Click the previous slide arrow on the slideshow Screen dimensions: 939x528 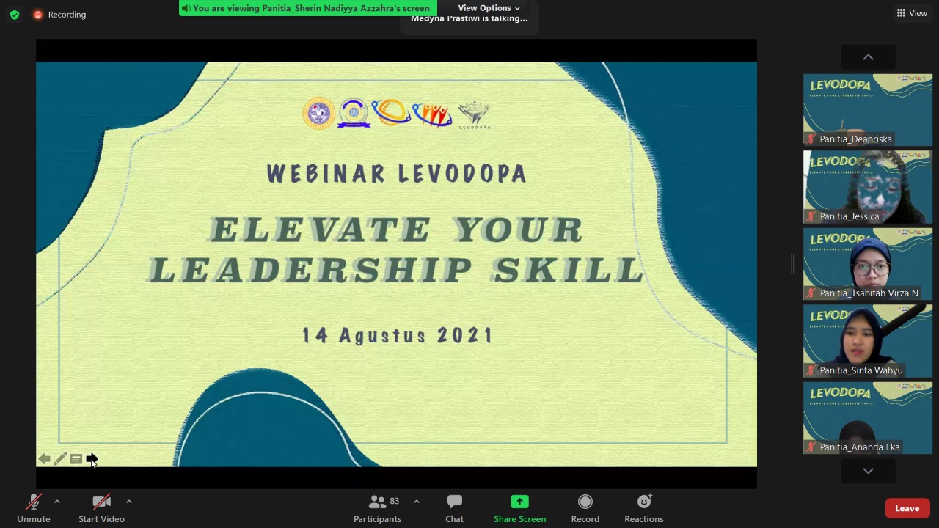pos(45,459)
